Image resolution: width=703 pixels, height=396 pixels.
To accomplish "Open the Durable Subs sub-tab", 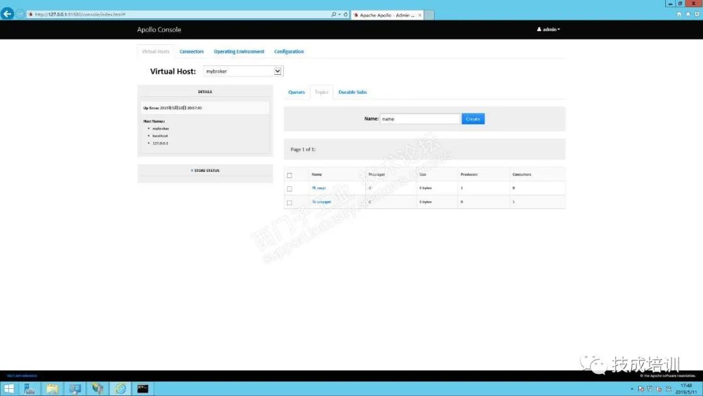I will (352, 92).
